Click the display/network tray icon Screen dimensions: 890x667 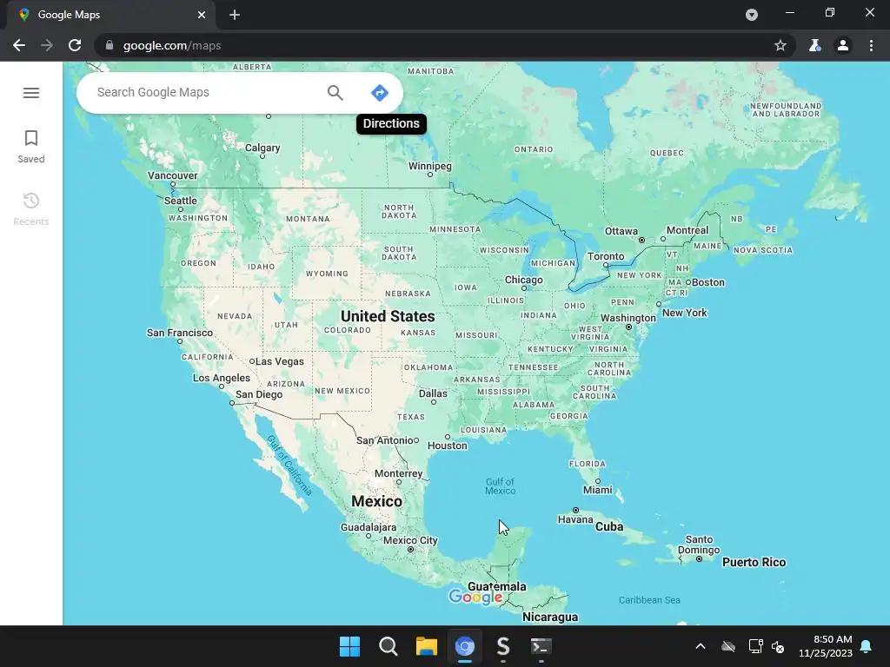point(755,646)
